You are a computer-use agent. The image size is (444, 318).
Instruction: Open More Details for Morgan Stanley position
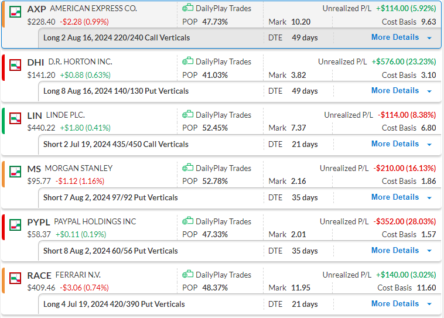[395, 197]
